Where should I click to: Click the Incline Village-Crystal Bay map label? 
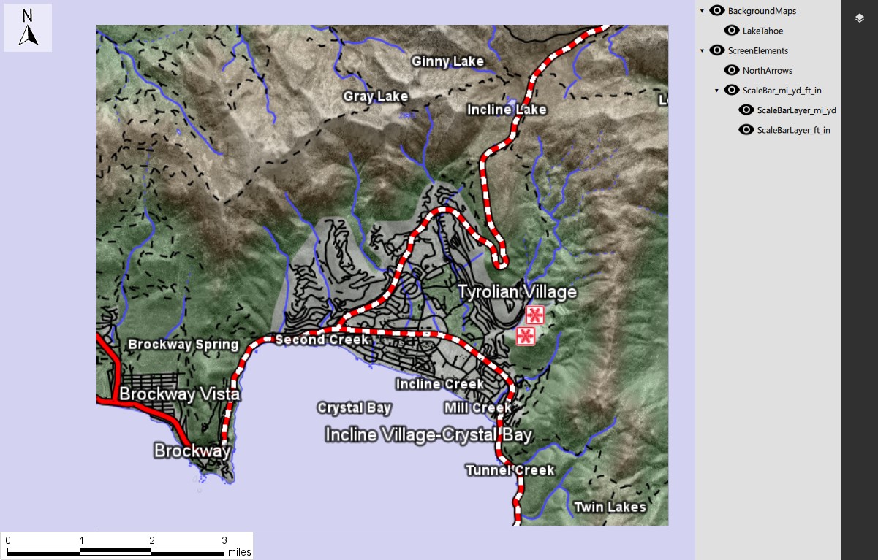click(428, 434)
